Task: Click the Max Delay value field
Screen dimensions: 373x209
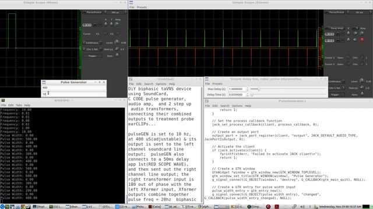Action: [x=237, y=89]
